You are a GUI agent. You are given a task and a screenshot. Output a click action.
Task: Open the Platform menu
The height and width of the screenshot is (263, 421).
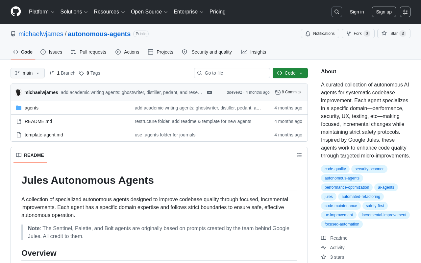tap(41, 12)
